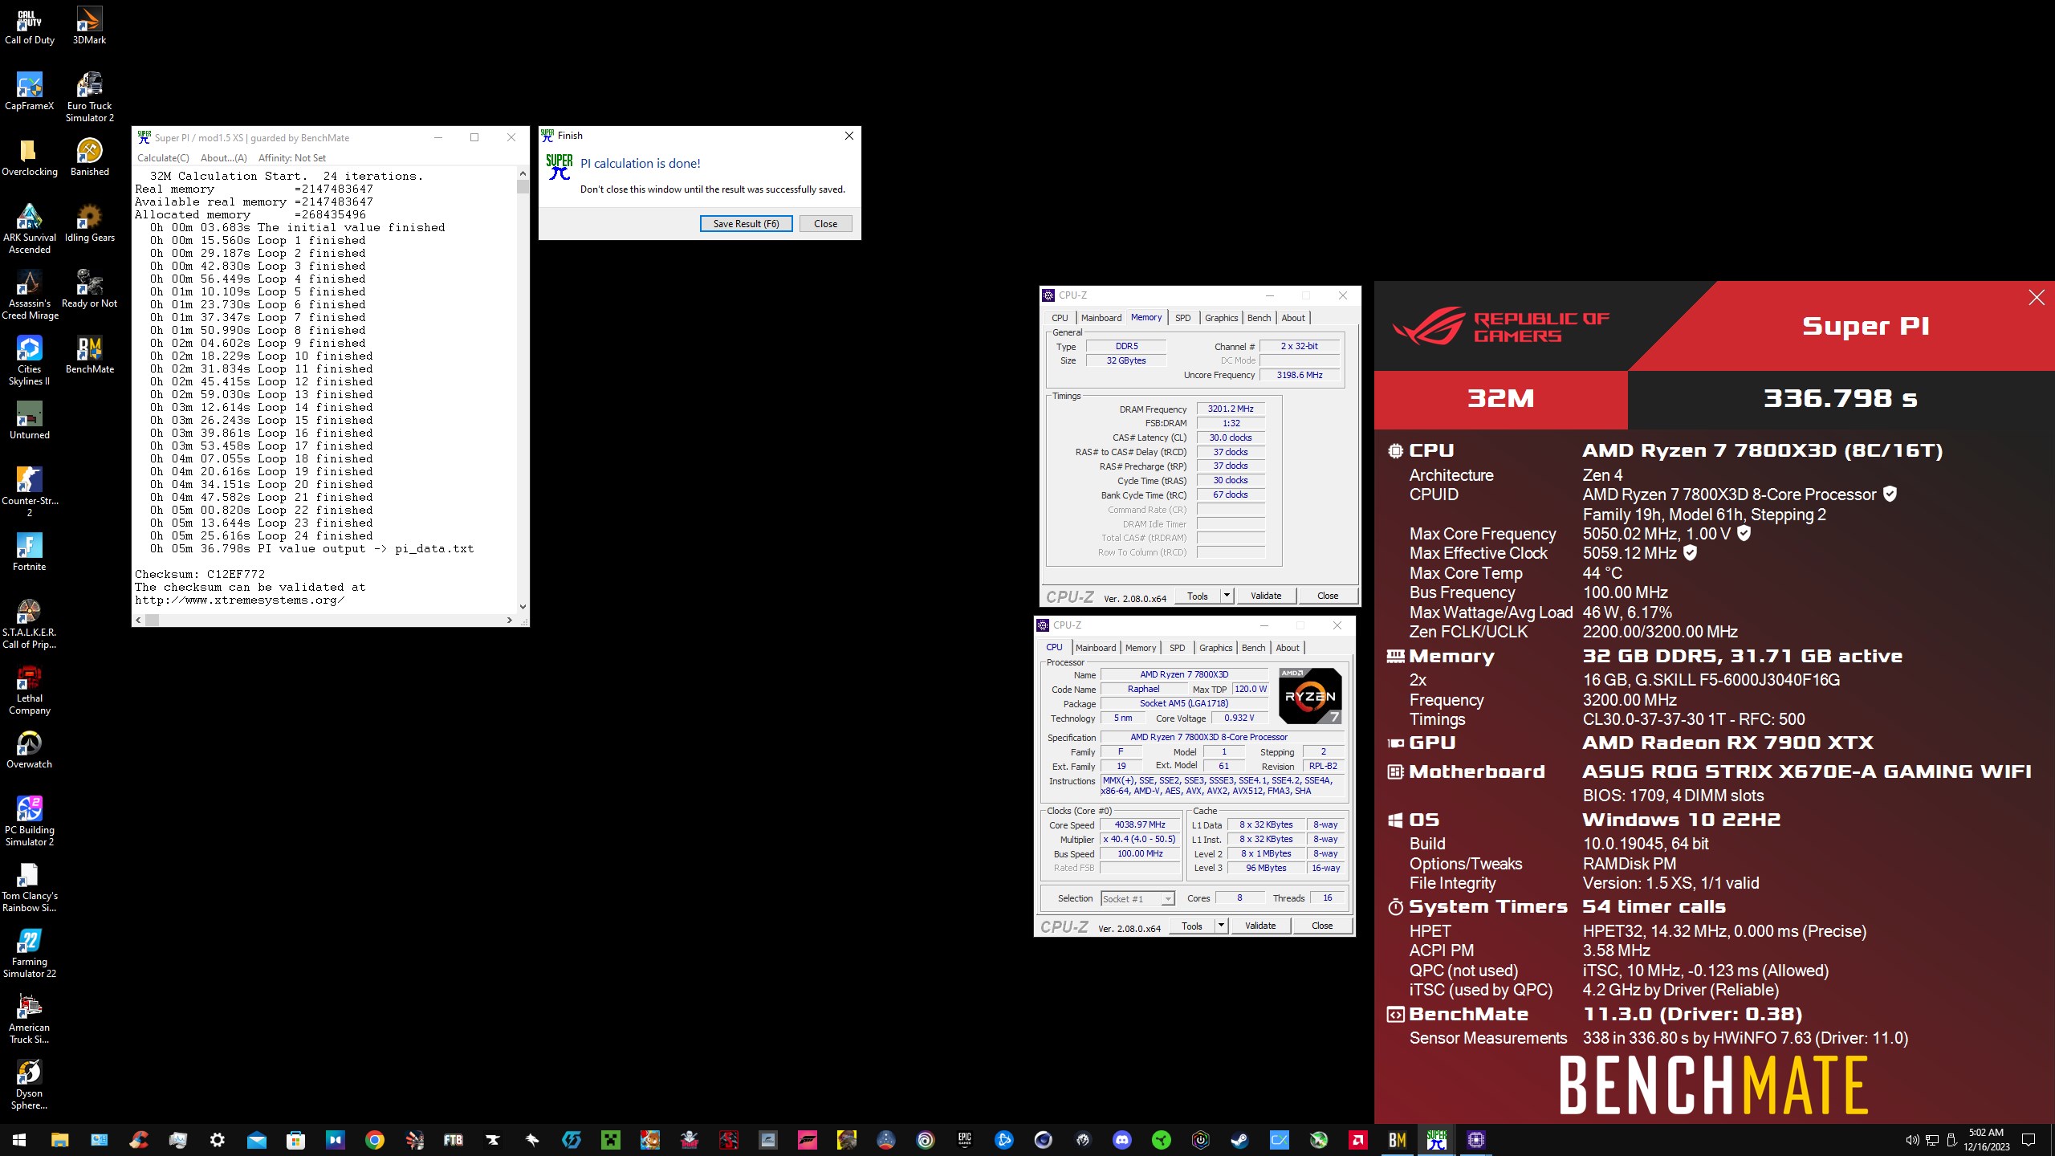Select the BenchMate desktop shortcut
The width and height of the screenshot is (2055, 1156).
tap(89, 355)
